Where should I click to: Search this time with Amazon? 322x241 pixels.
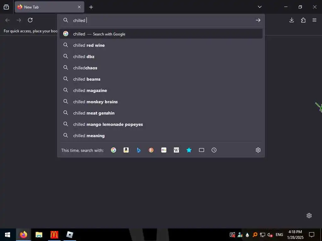click(126, 150)
